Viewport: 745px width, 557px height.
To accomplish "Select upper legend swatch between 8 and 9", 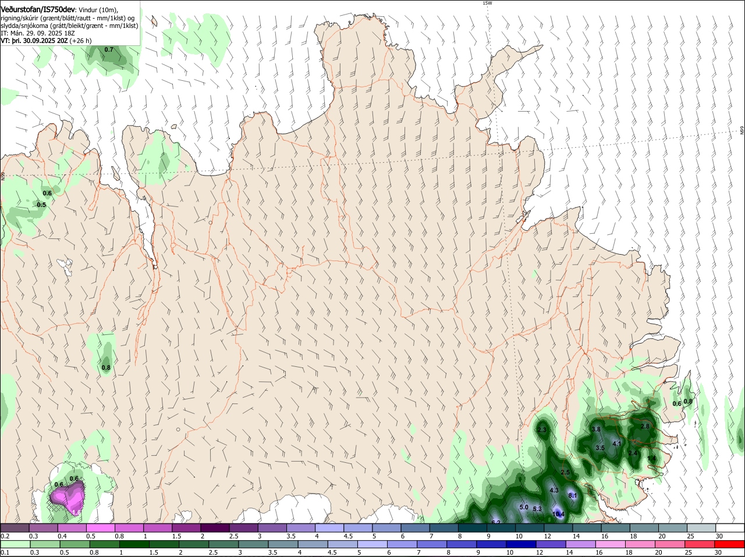I will point(473,527).
